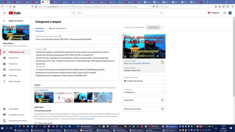This screenshot has width=235, height=132.
Task: Expand the Плейлисты dropdown
Action: click(144, 91)
